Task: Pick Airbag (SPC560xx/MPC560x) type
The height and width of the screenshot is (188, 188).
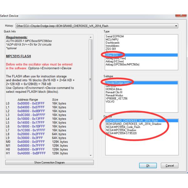Action: (123, 65)
